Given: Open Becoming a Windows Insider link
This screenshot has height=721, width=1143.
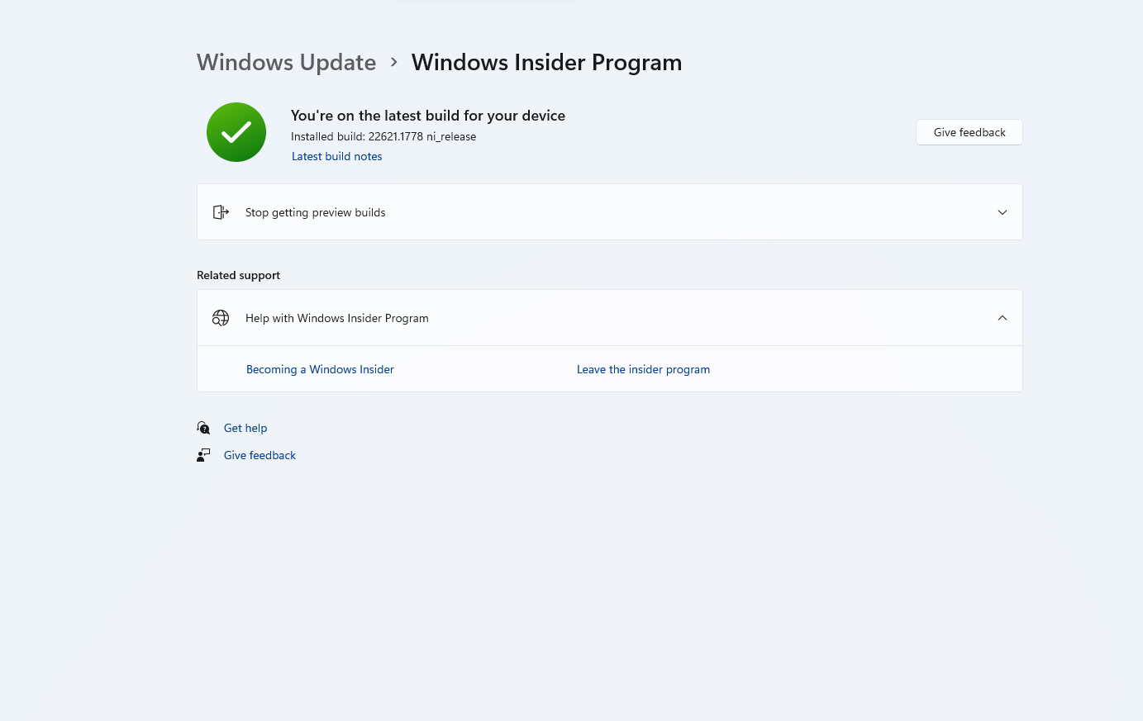Looking at the screenshot, I should (320, 369).
